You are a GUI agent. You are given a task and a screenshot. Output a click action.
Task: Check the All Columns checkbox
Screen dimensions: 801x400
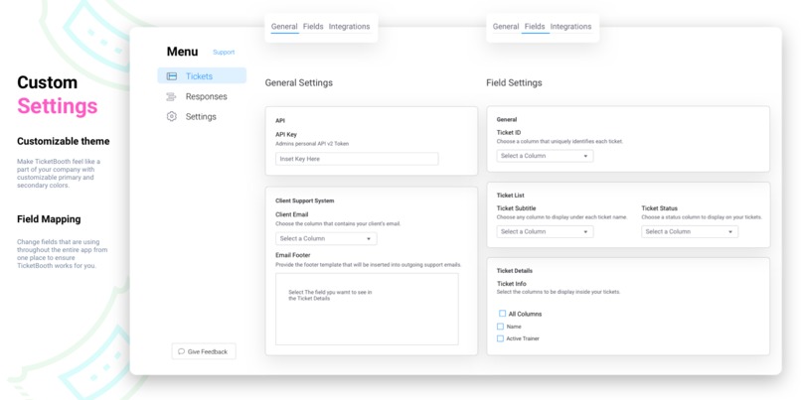coord(502,314)
